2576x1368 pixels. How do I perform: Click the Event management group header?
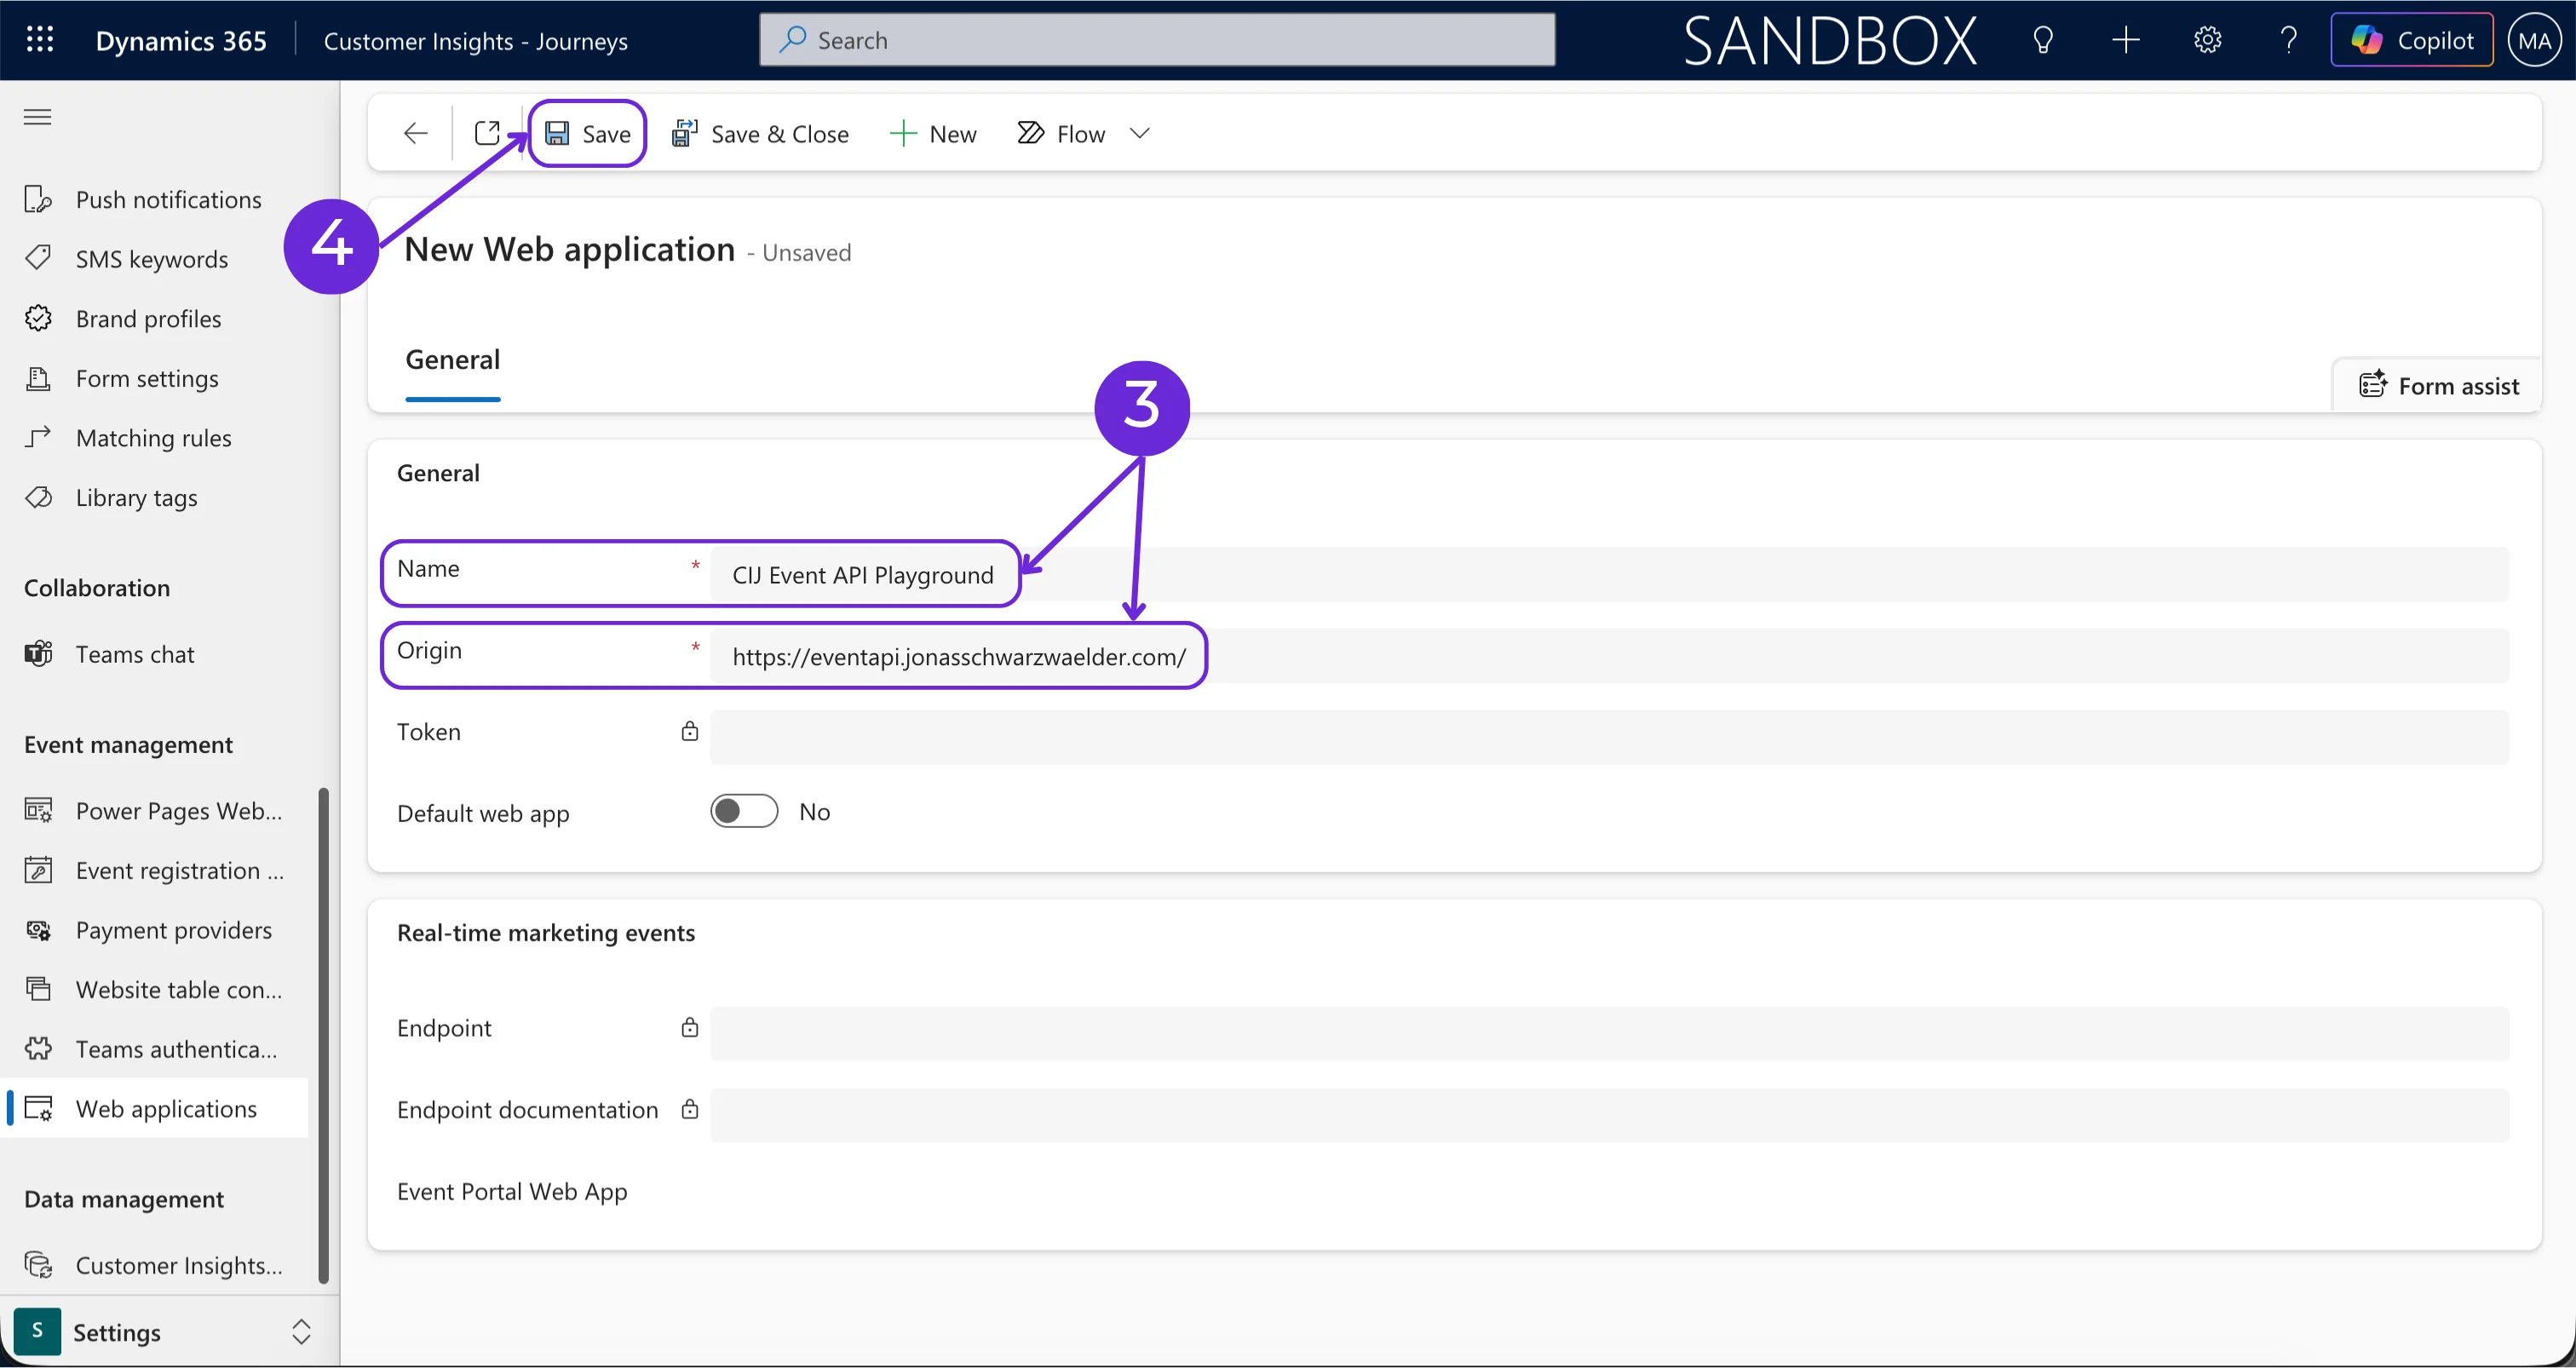[x=128, y=744]
